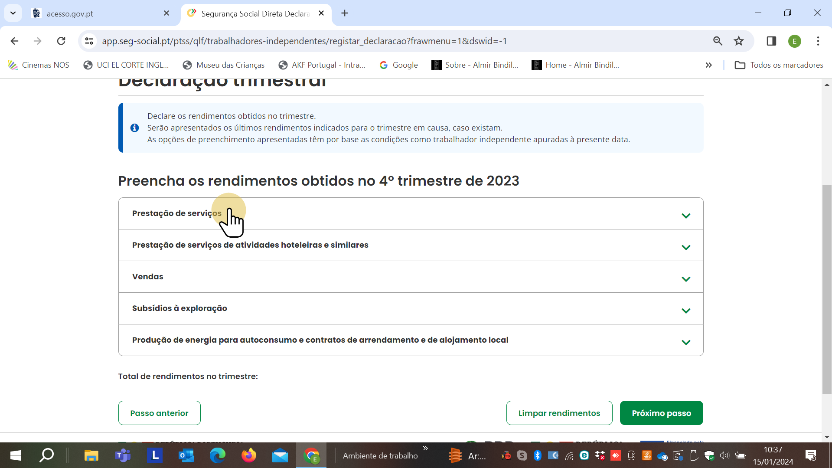Open Skype from the system tray
The height and width of the screenshot is (468, 832).
tap(522, 455)
